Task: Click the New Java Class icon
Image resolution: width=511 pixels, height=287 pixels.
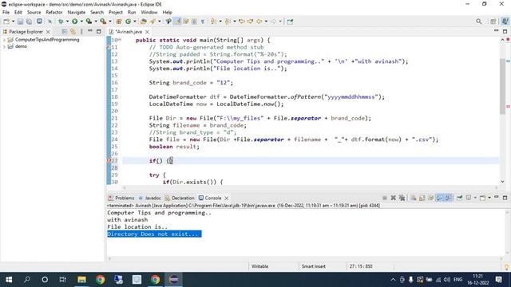Action: click(128, 22)
